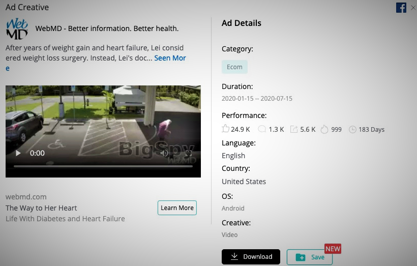The image size is (417, 266).
Task: Click the thumbs-up likes icon
Action: [225, 129]
